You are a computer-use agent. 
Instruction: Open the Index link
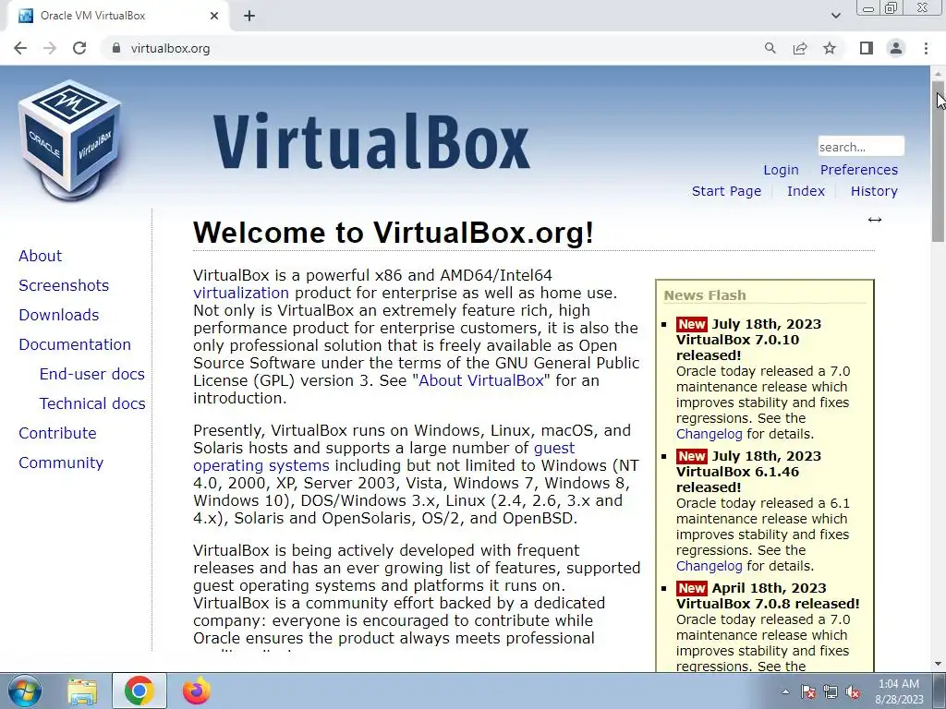[x=806, y=191]
